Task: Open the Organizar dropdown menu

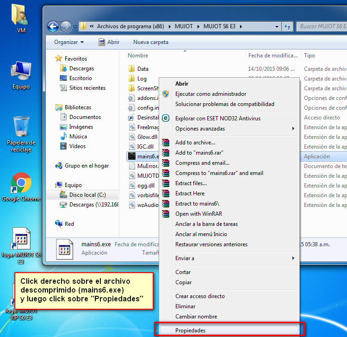Action: tap(69, 42)
